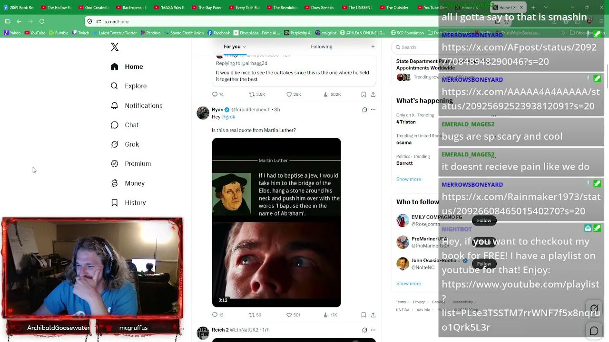Open views analytics showing 602K

click(x=332, y=95)
